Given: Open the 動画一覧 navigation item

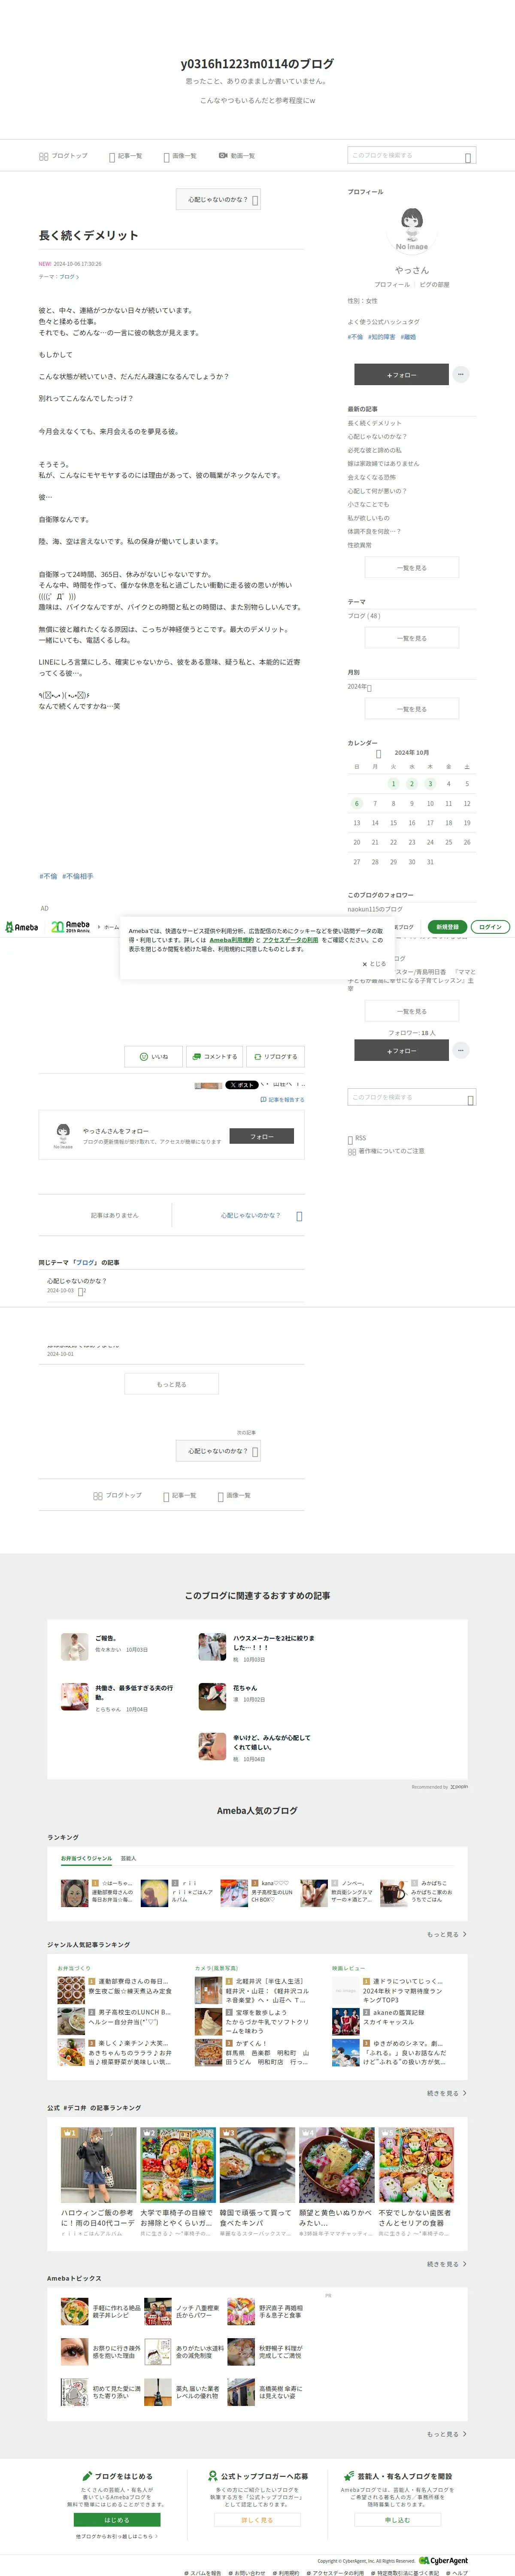Looking at the screenshot, I should tap(236, 156).
